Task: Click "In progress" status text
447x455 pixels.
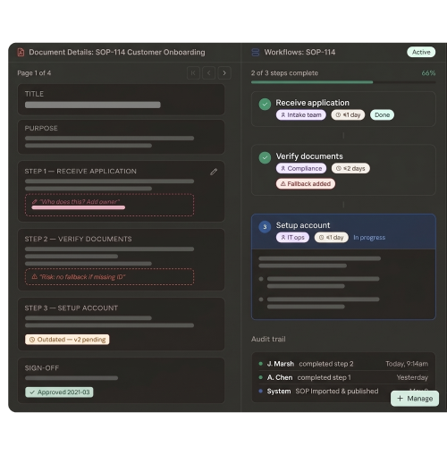Action: pyautogui.click(x=369, y=238)
